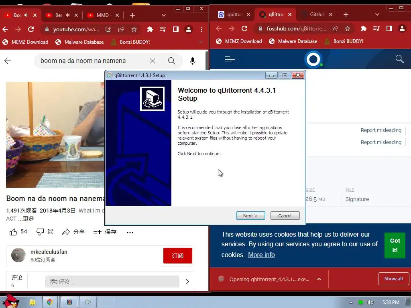Open media control icon in YouTube window

point(163,29)
